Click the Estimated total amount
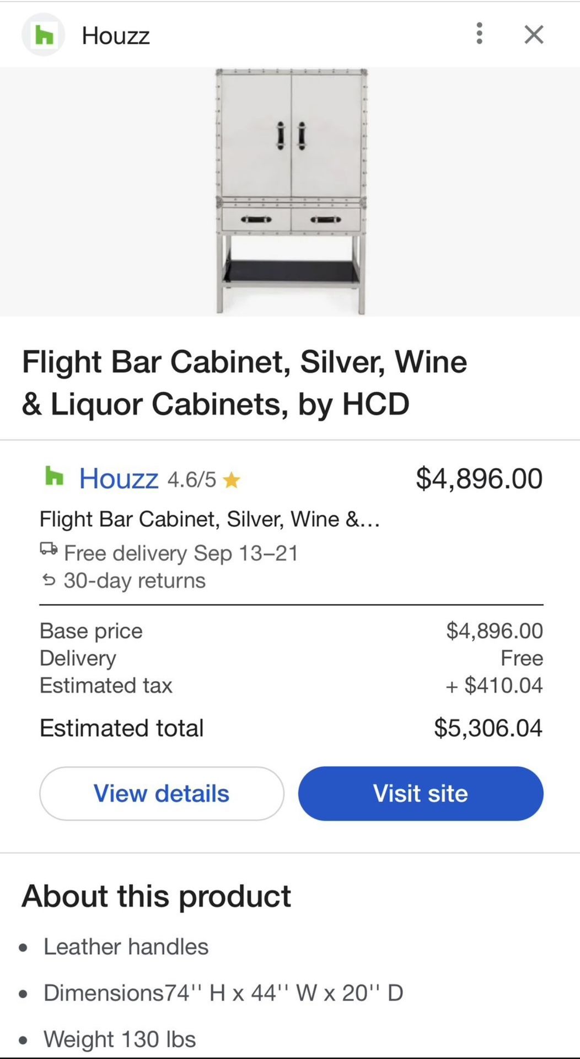This screenshot has width=580, height=1059. coord(489,728)
